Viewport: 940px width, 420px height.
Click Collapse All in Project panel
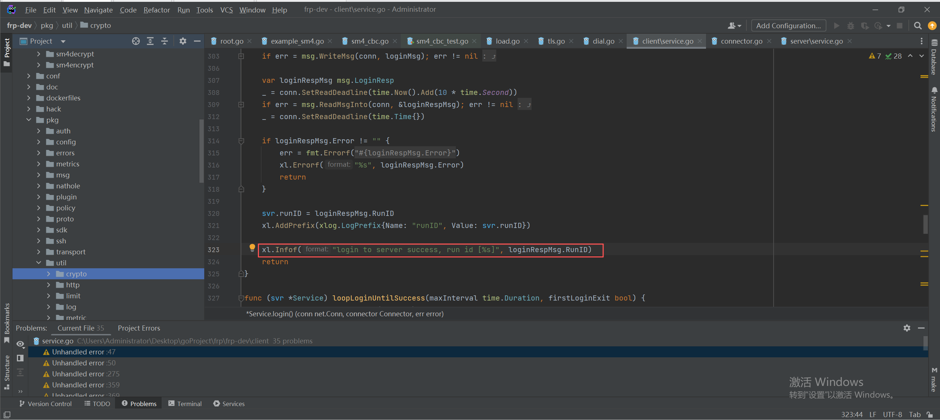click(x=165, y=41)
